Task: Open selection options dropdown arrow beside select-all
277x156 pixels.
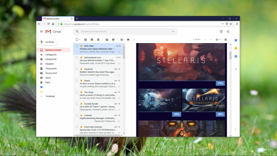Action: 80,40
